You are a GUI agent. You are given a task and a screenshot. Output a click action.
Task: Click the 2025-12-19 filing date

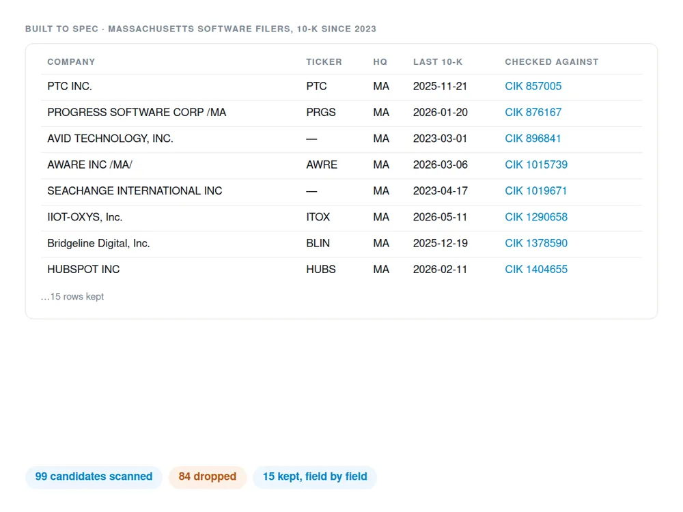pos(441,243)
